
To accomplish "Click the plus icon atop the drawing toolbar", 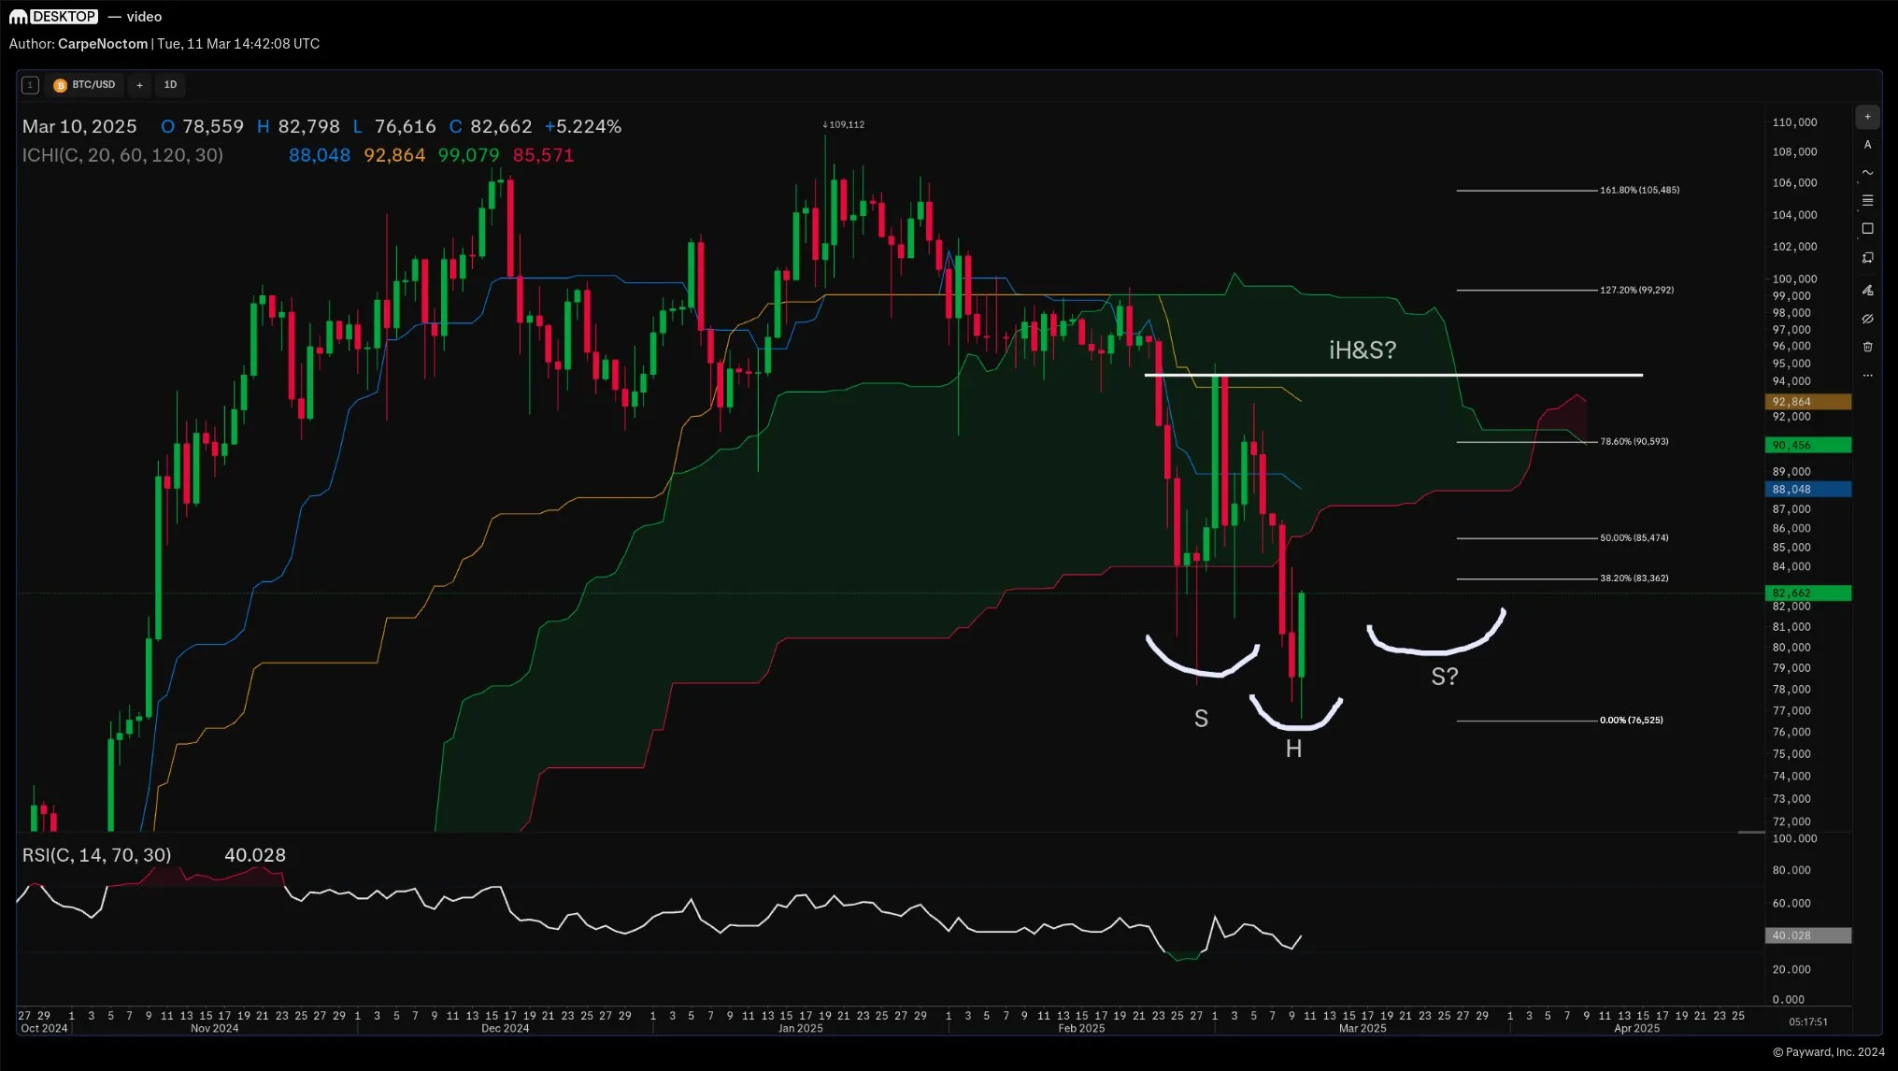I will coord(1866,117).
